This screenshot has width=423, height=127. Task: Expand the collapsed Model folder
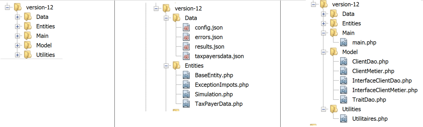click(x=17, y=46)
